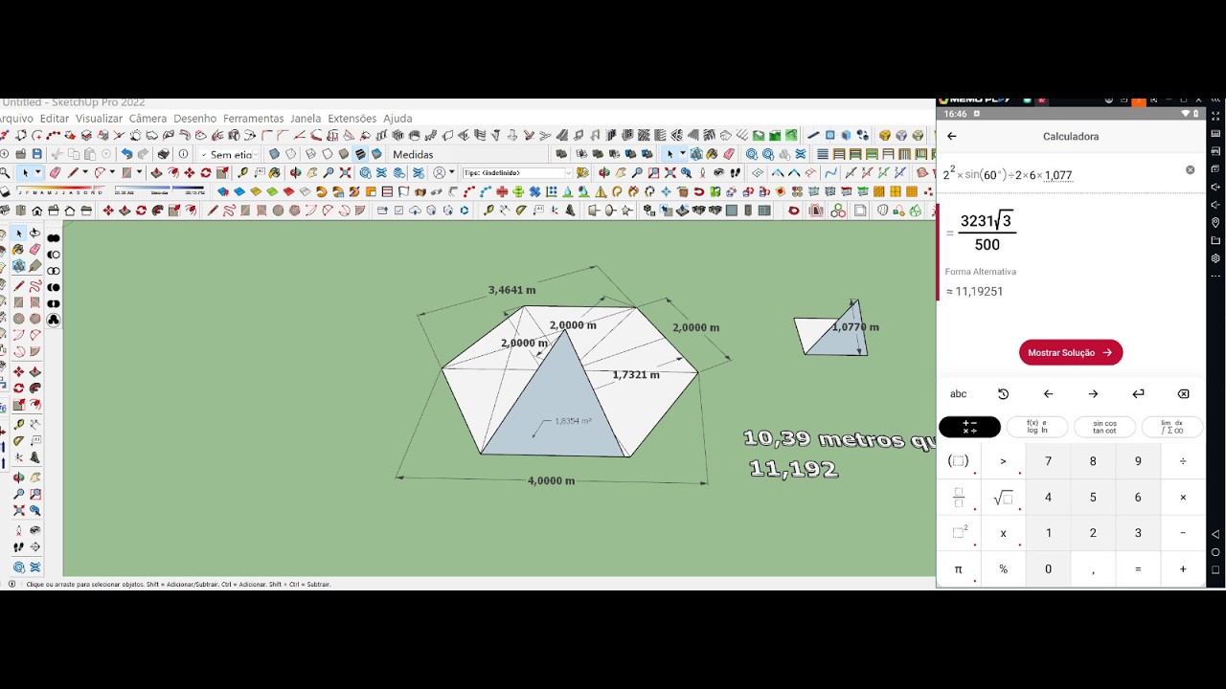
Task: Select the Tape Measure in left toolbar
Action: pyautogui.click(x=18, y=423)
